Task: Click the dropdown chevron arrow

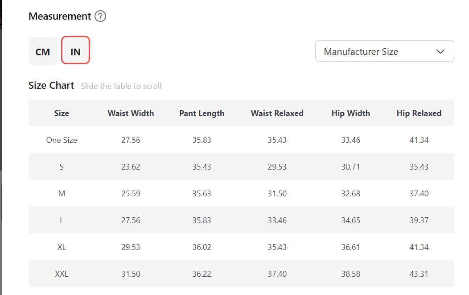Action: pos(440,51)
